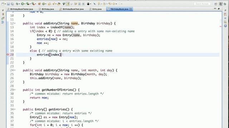229x128 pixels.
Task: Click the second left sidebar view icon
Action: 3,14
